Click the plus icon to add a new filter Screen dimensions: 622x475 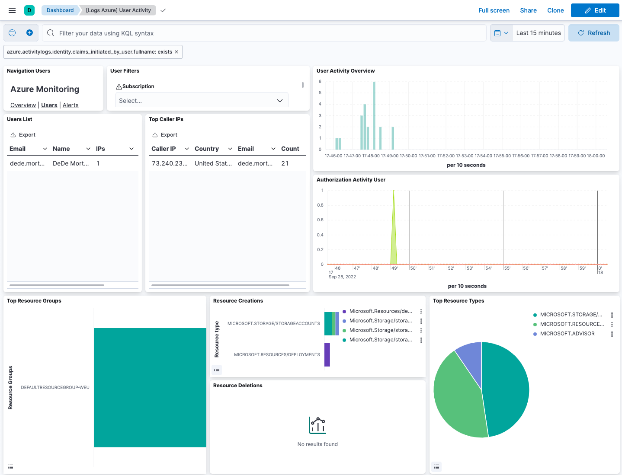pos(29,32)
